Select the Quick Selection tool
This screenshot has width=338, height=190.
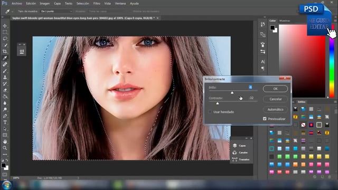click(x=5, y=45)
